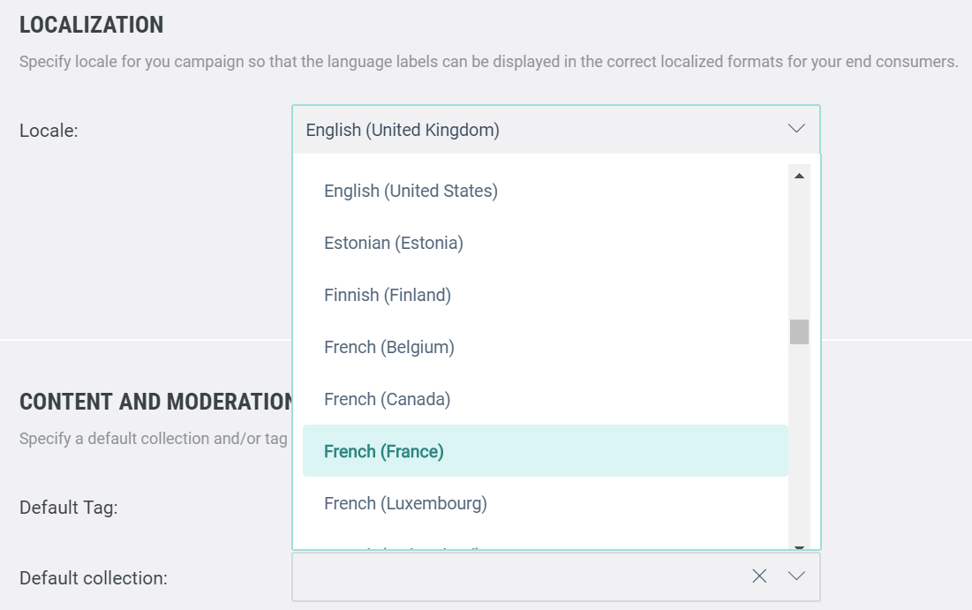The image size is (972, 610).
Task: Select French (Belgium) locale
Action: (389, 347)
